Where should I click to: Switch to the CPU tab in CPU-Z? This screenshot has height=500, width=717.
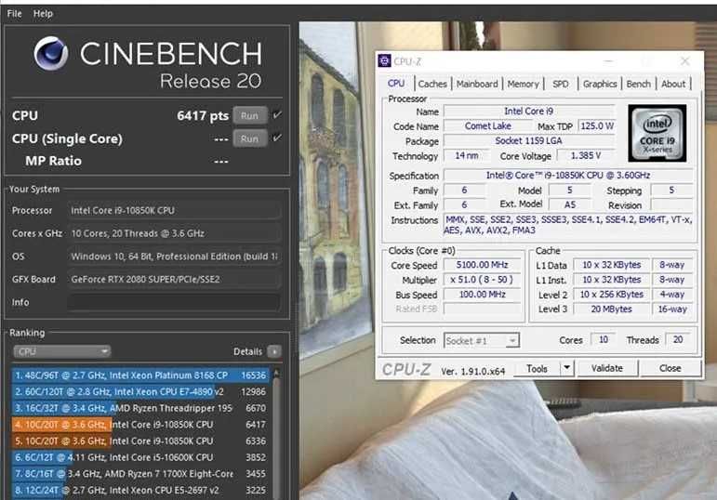pos(396,84)
